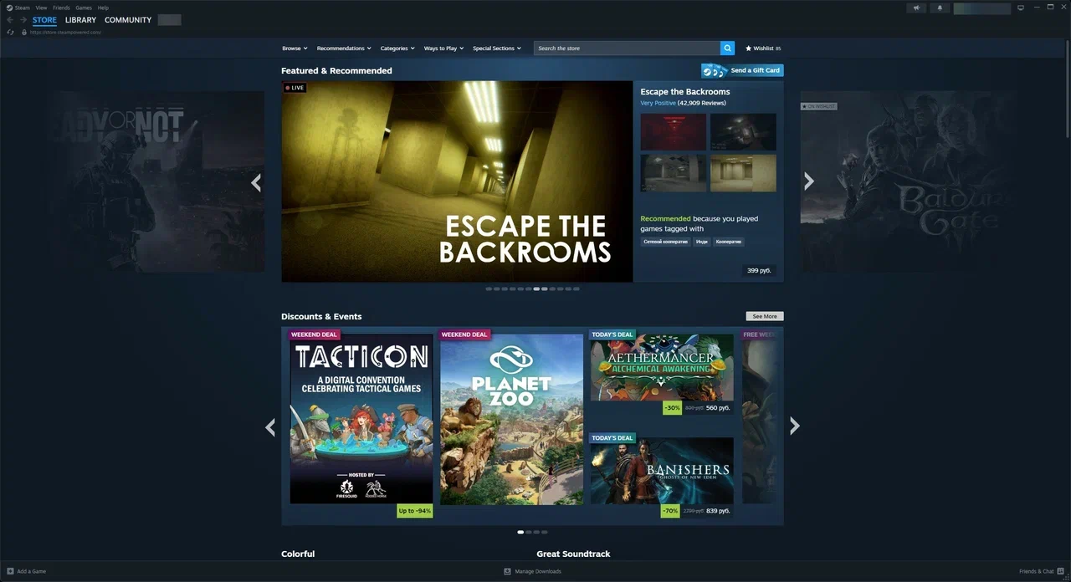Image resolution: width=1071 pixels, height=582 pixels.
Task: Click the Инди tag
Action: tap(702, 242)
